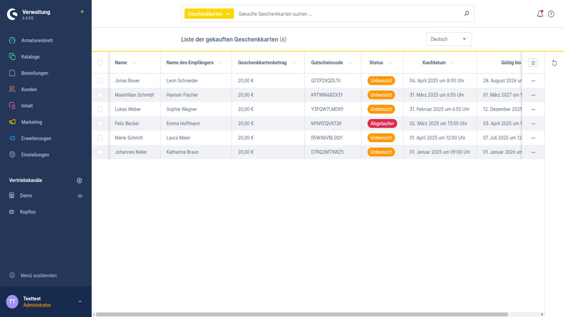The image size is (564, 317).
Task: Go to Kunden menu item
Action: click(29, 89)
